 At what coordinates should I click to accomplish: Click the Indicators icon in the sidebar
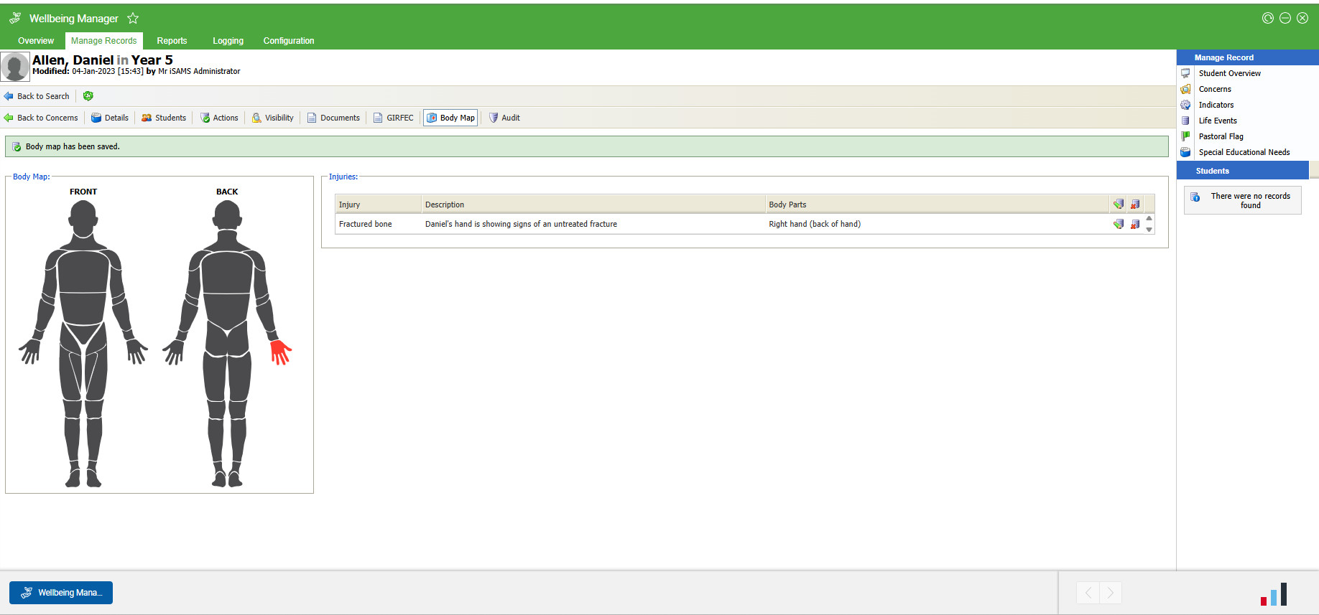click(1185, 105)
